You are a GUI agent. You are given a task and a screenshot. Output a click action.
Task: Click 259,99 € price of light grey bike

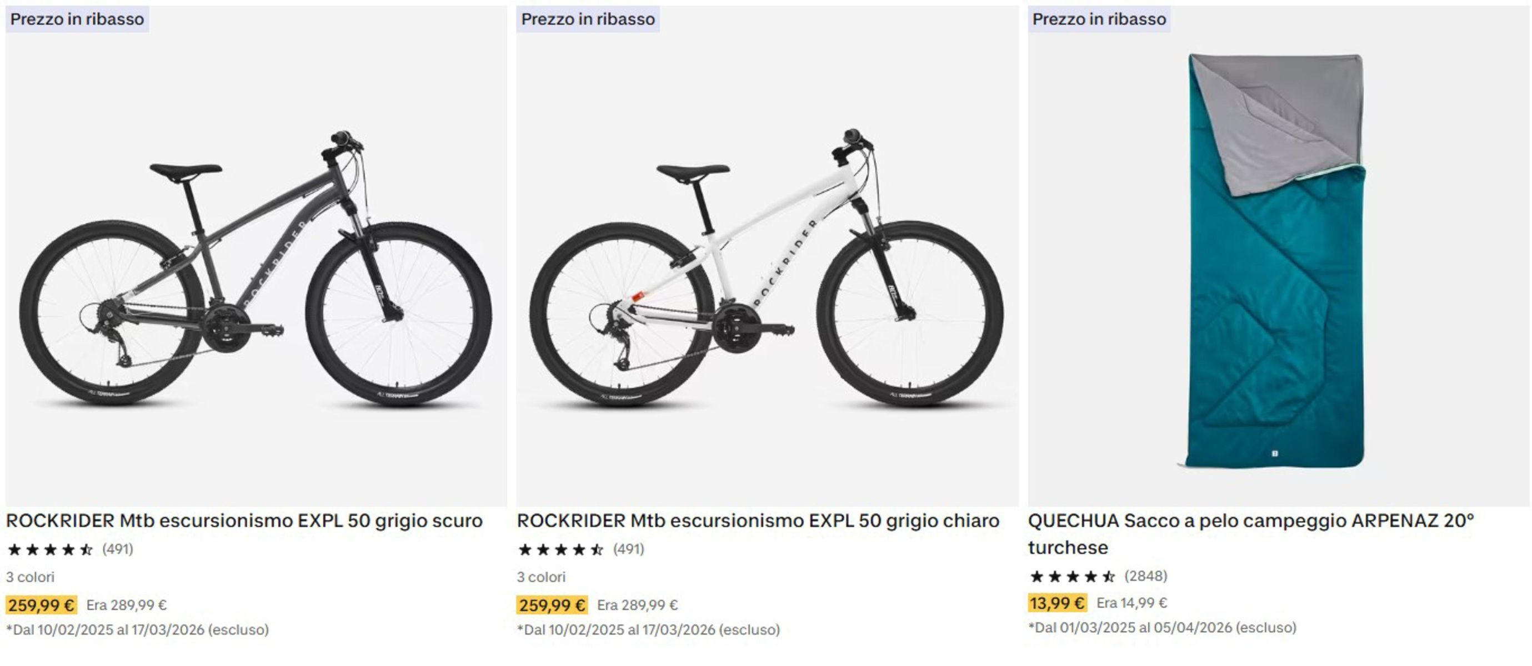click(552, 606)
